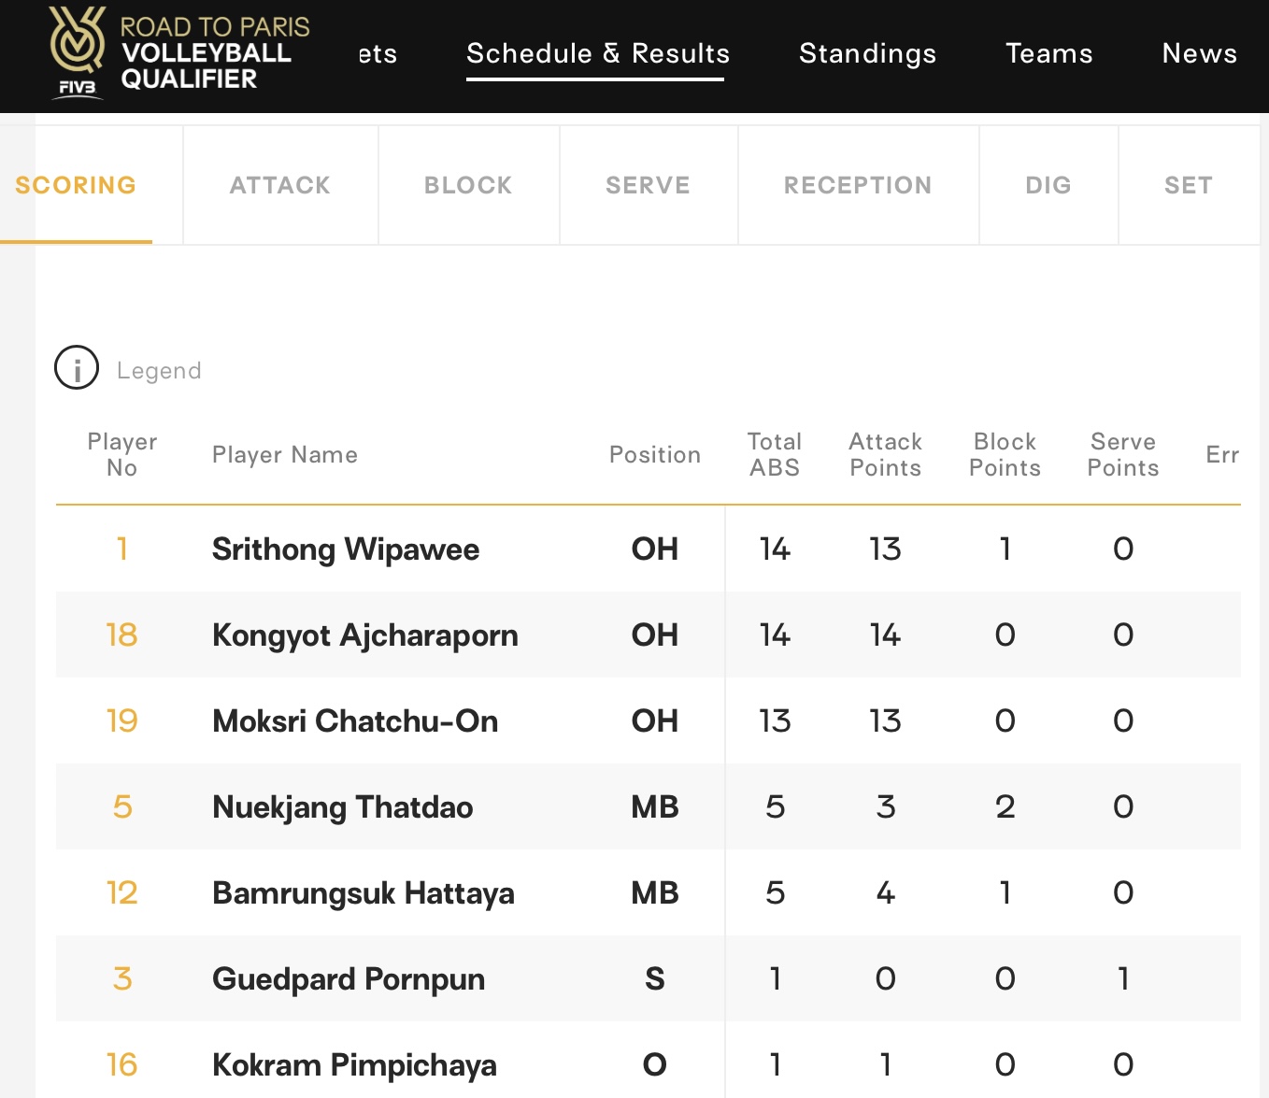The width and height of the screenshot is (1269, 1098).
Task: Switch to the Dig tab
Action: [x=1048, y=185]
